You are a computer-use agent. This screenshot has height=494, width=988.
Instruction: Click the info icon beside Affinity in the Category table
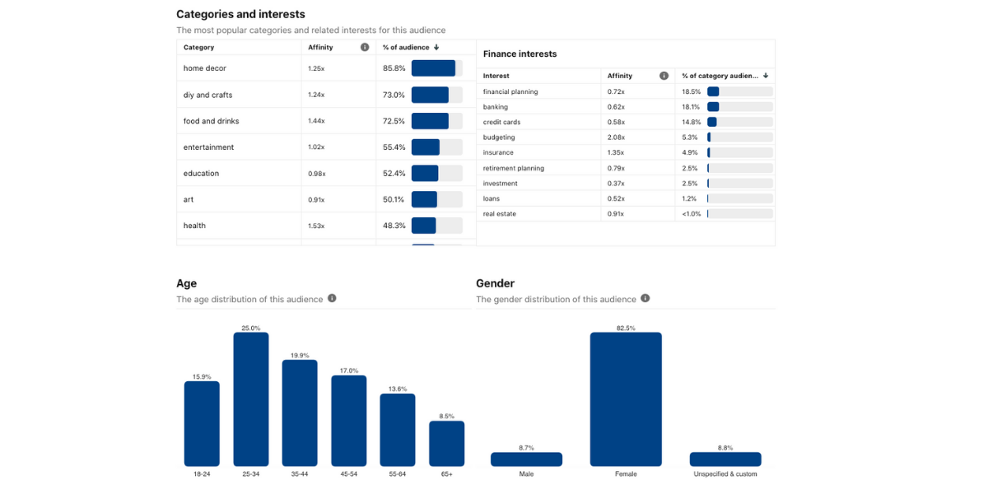(365, 48)
